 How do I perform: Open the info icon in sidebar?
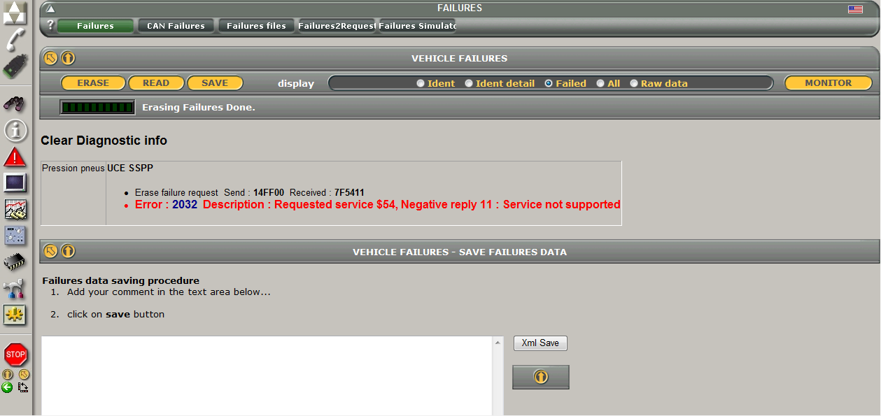pyautogui.click(x=15, y=130)
